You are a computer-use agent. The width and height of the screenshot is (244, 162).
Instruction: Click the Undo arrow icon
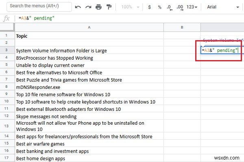coord(78,7)
